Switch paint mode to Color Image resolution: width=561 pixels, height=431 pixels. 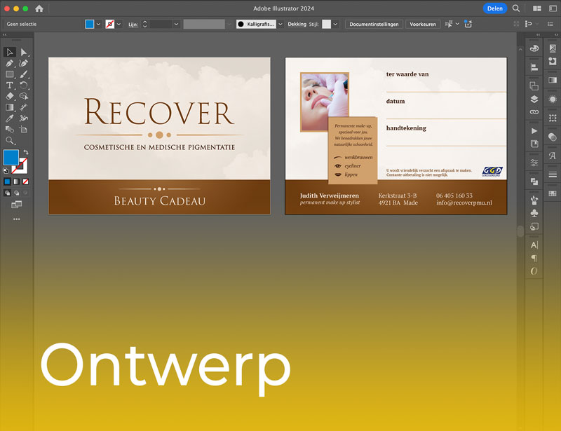point(7,182)
